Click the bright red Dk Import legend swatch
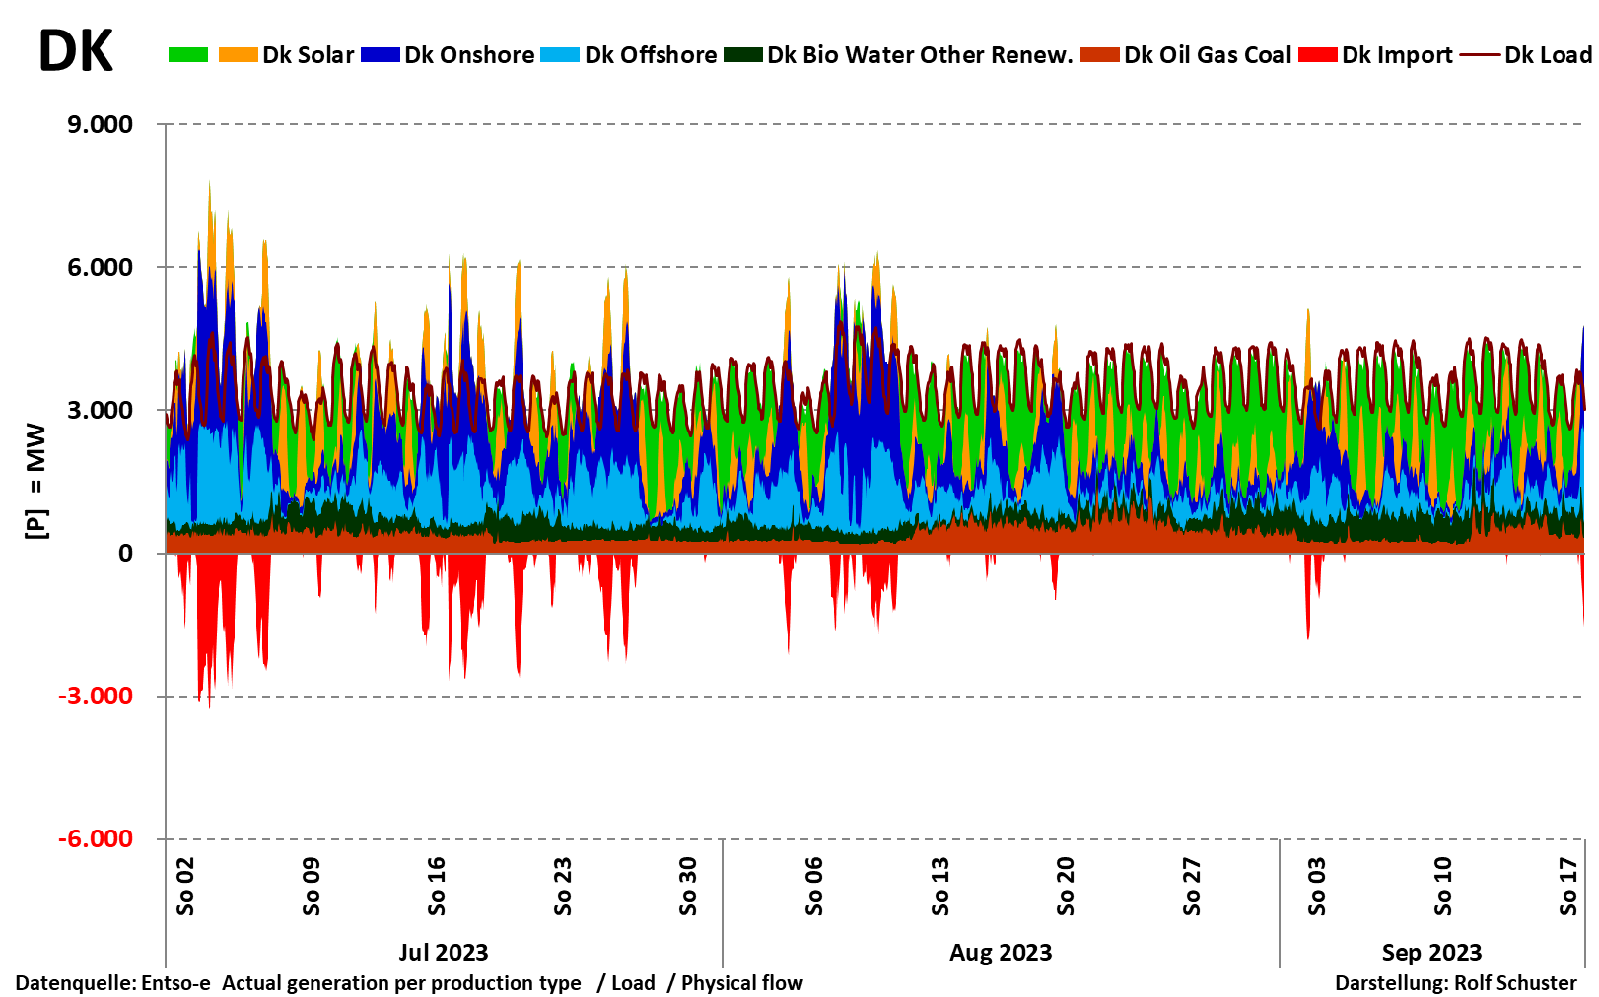 tap(1318, 55)
